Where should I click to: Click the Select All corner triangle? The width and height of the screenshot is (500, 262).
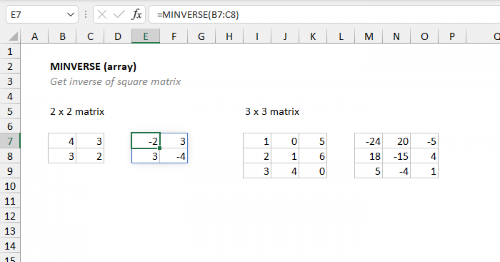click(10, 37)
